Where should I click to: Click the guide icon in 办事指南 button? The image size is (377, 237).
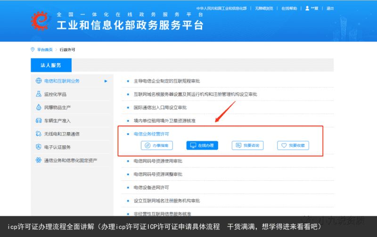point(148,145)
